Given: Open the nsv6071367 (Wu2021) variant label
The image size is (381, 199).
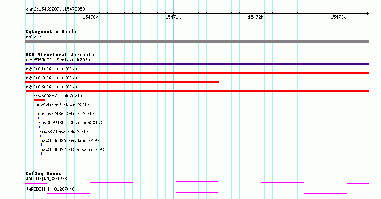Looking at the screenshot, I should (x=64, y=132).
